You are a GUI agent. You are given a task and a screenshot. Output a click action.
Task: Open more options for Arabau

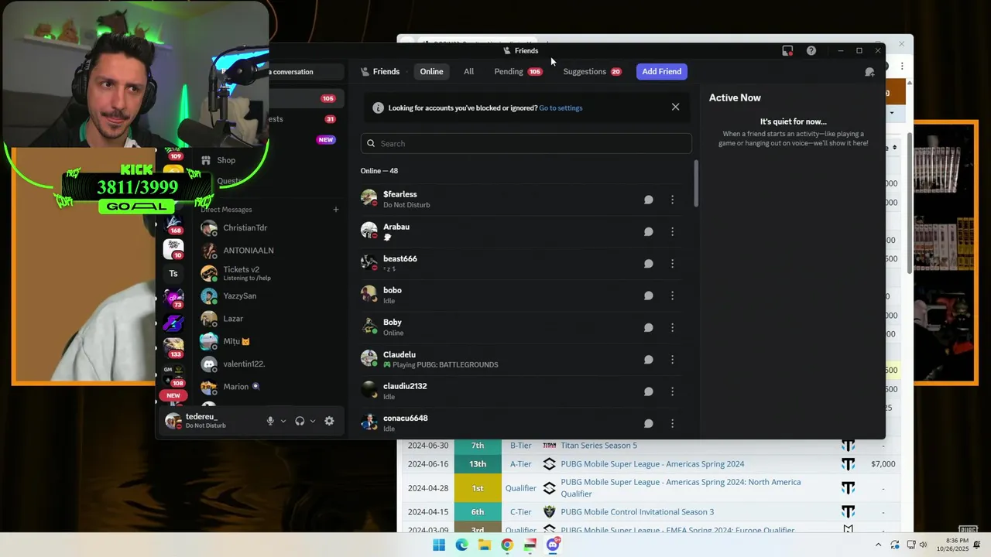coord(672,231)
